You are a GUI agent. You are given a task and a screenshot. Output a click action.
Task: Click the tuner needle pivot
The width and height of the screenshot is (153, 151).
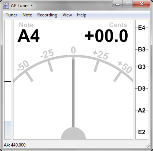tap(73, 133)
